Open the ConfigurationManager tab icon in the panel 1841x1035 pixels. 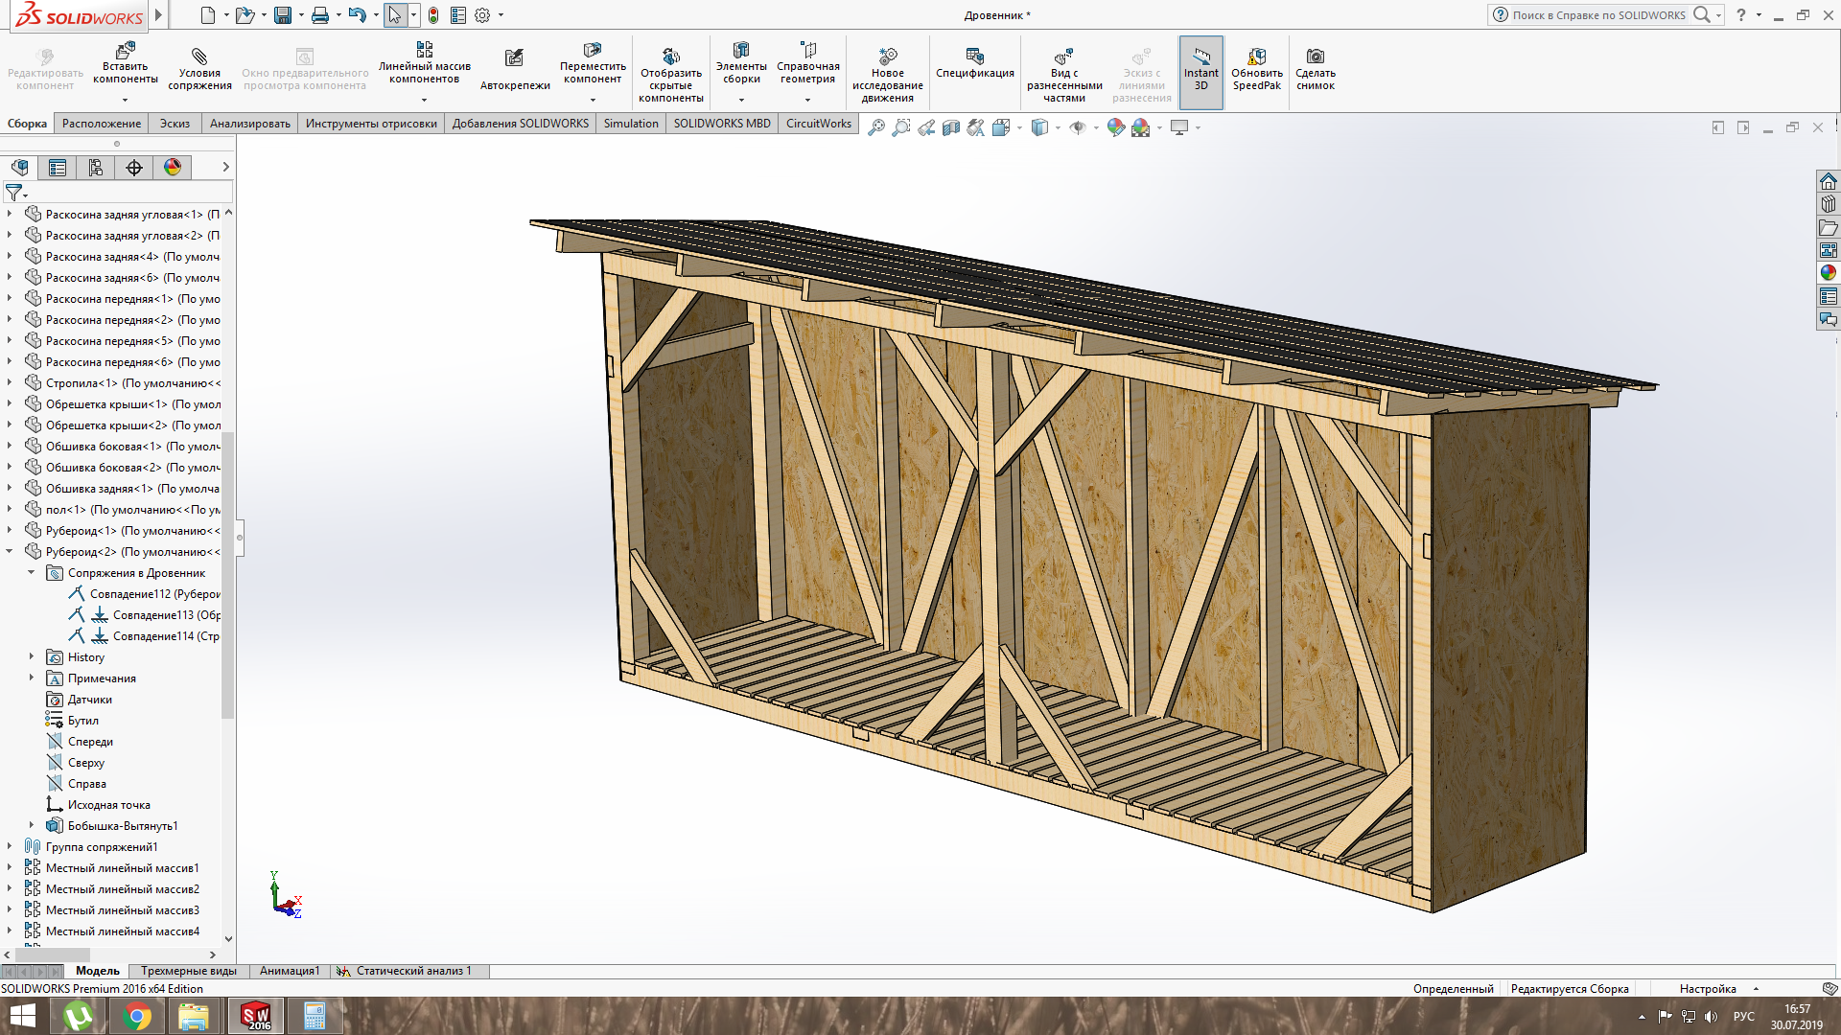coord(96,168)
